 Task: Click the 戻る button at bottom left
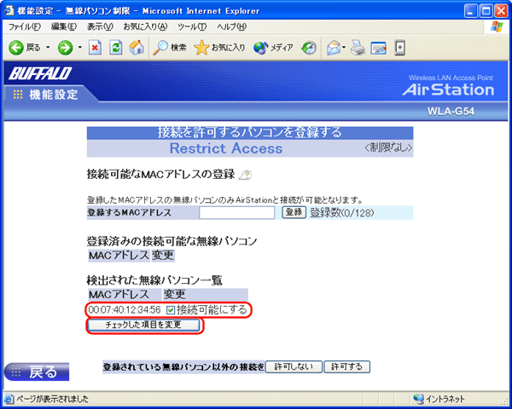click(x=34, y=372)
